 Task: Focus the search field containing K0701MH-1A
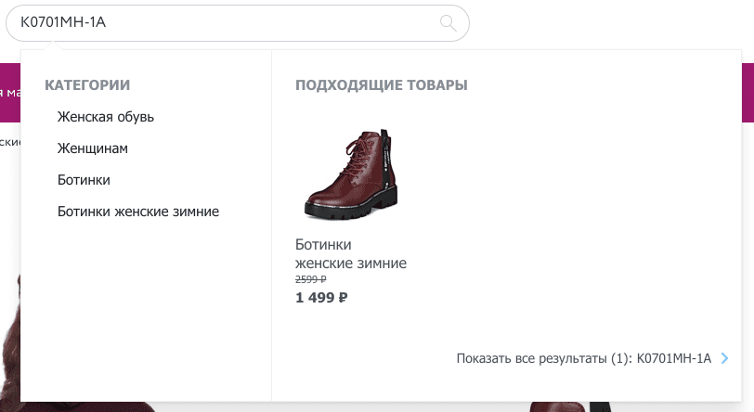coord(238,23)
